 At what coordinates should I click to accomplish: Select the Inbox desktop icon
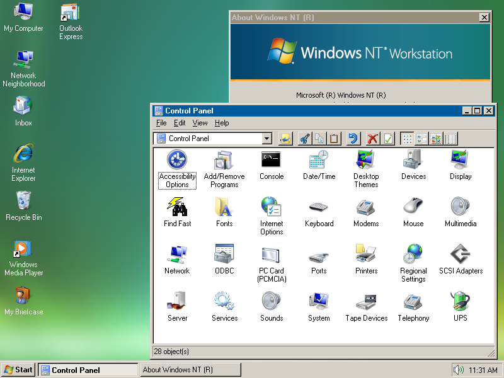23,111
